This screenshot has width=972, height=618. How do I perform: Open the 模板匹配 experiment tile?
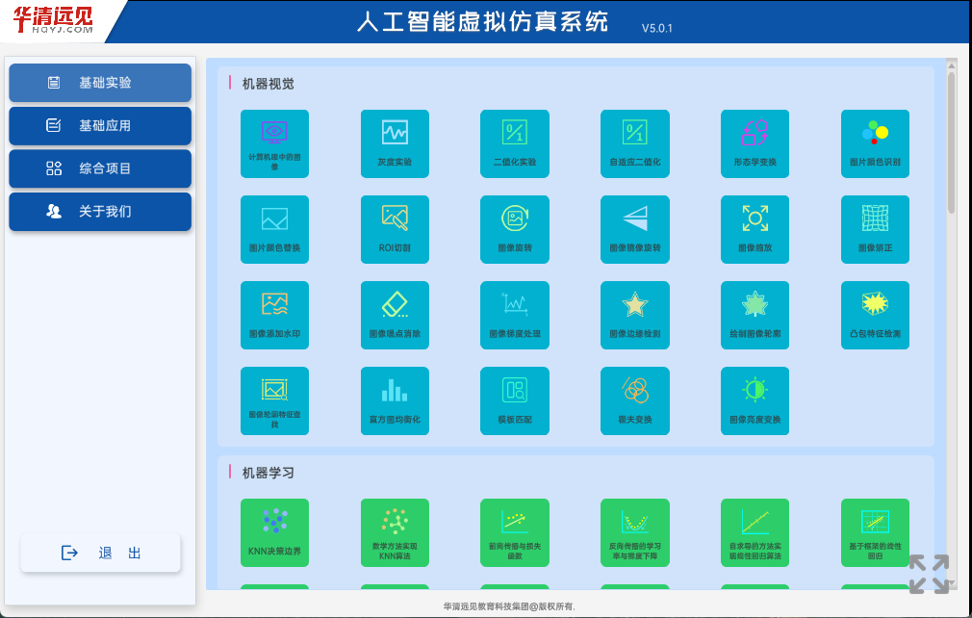pyautogui.click(x=515, y=400)
